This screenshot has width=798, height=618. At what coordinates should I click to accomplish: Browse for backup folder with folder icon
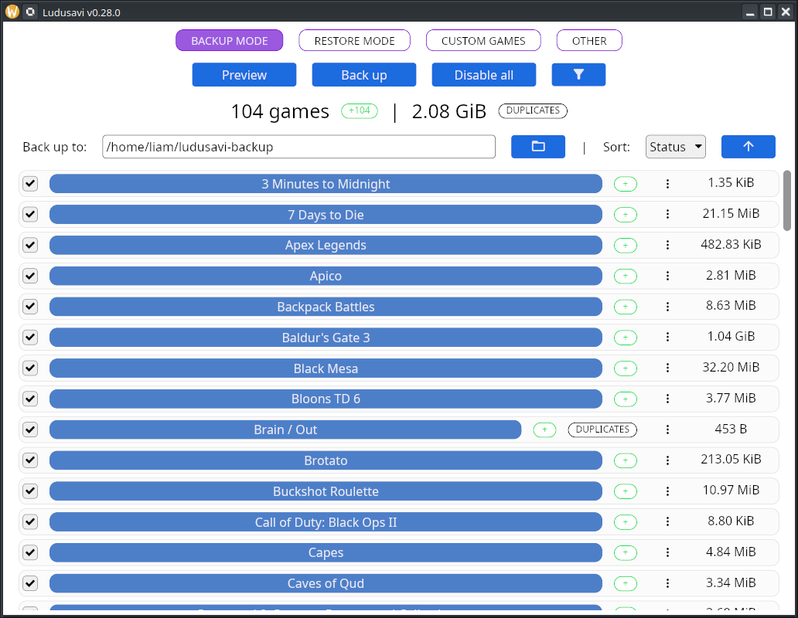click(x=538, y=147)
